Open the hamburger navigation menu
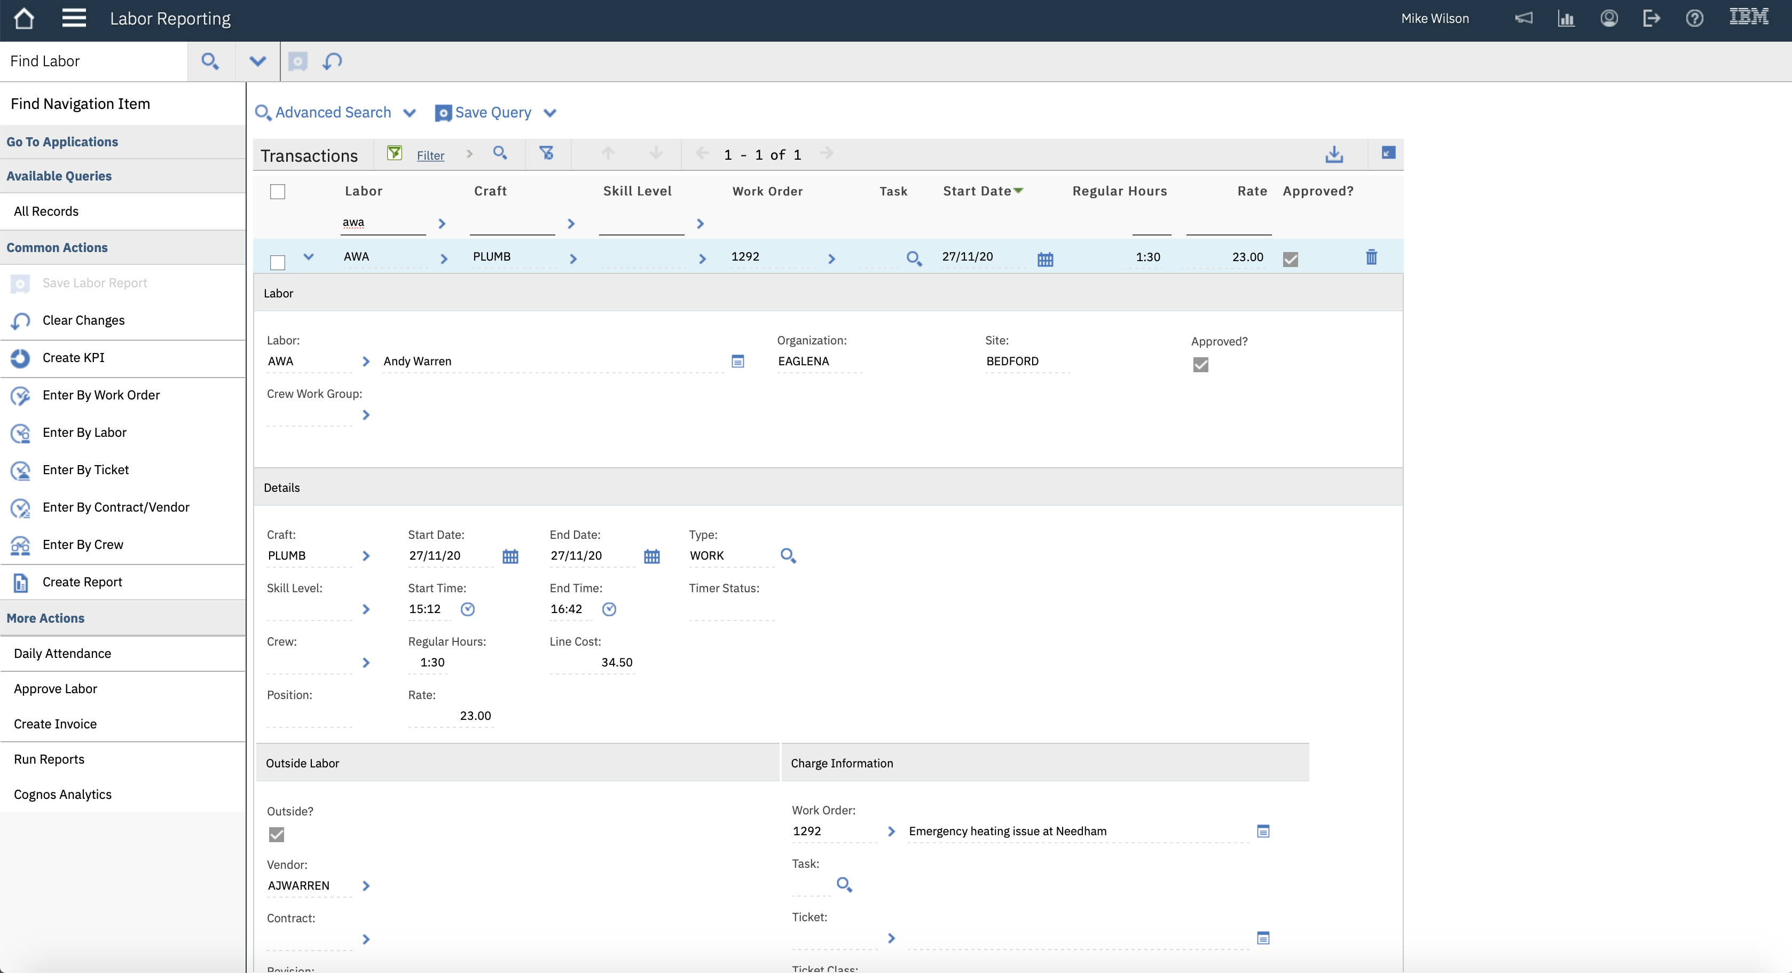1792x973 pixels. pyautogui.click(x=74, y=18)
